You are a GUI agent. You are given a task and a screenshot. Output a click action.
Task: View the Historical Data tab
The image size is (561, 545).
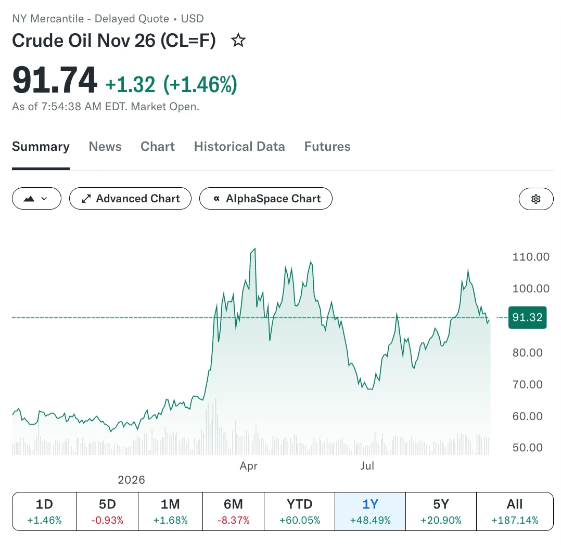click(x=239, y=147)
